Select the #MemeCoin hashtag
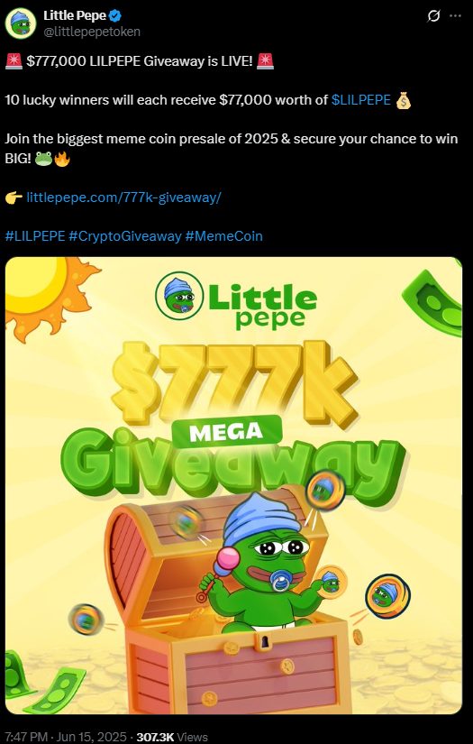This screenshot has width=473, height=744. (223, 235)
